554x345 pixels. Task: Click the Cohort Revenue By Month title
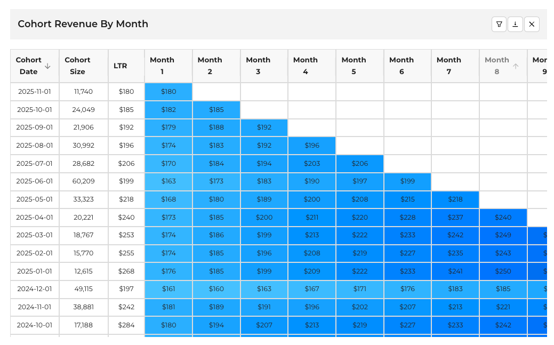pyautogui.click(x=83, y=24)
